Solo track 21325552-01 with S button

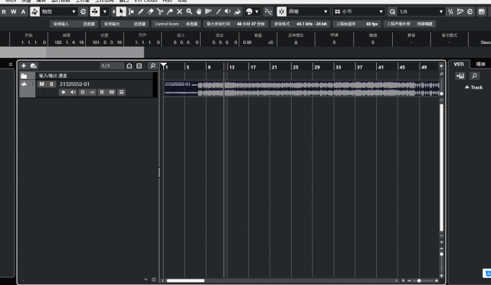[51, 84]
